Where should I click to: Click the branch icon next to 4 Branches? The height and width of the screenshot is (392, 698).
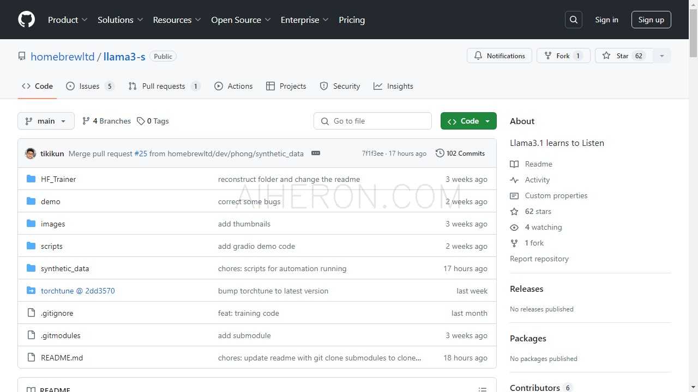pyautogui.click(x=86, y=121)
